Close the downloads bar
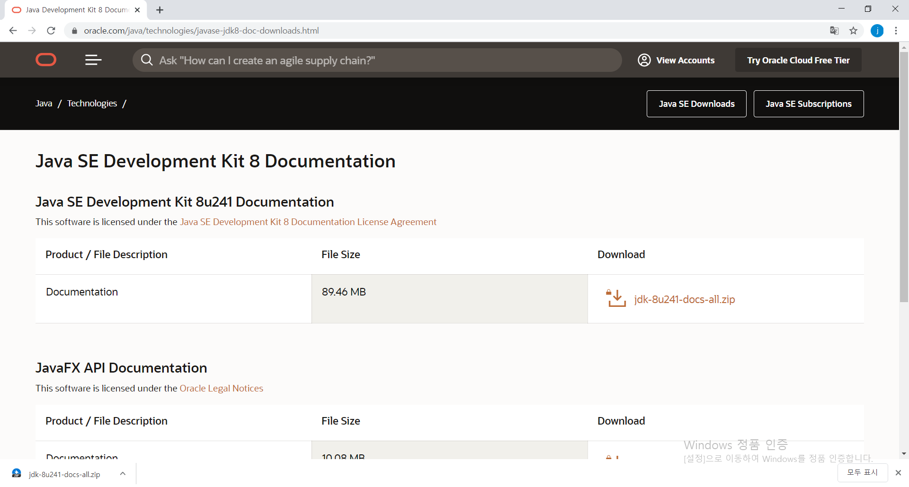Screen dimensions: 909x487 [x=898, y=472]
